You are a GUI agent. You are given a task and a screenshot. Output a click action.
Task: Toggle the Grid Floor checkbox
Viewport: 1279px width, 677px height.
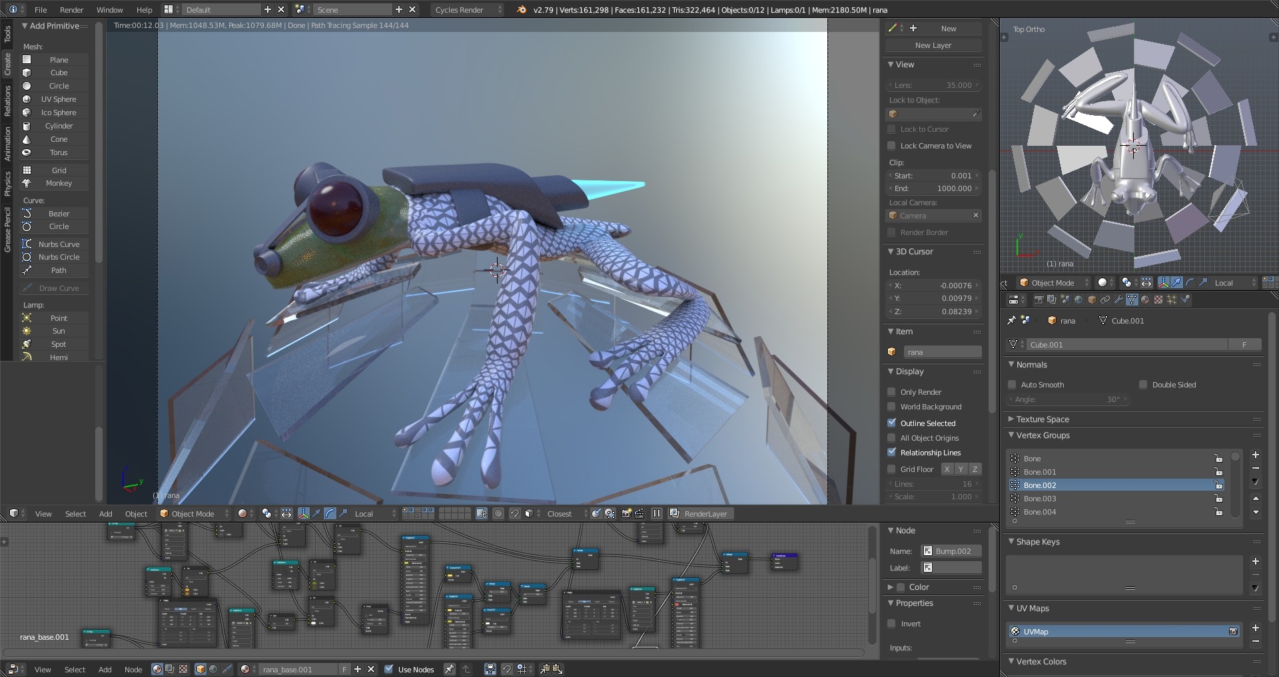point(891,469)
